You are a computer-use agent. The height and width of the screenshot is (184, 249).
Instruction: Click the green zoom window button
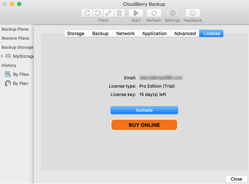pos(19,4)
